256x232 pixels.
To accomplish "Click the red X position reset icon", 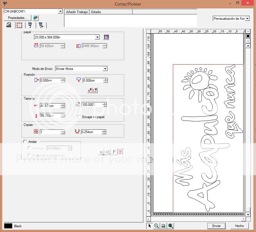I will (x=90, y=90).
